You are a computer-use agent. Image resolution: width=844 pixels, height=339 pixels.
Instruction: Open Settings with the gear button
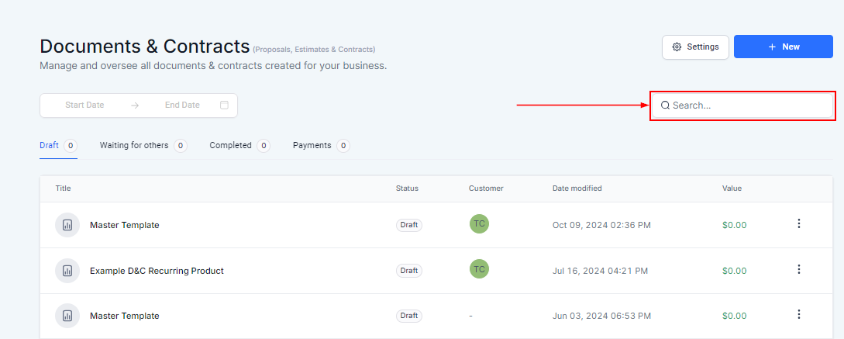695,47
